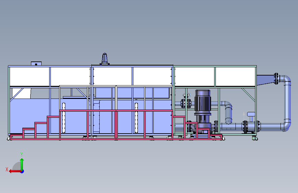Select the vertical pump motor in the model
Image resolution: width=298 pixels, height=193 pixels.
click(202, 103)
